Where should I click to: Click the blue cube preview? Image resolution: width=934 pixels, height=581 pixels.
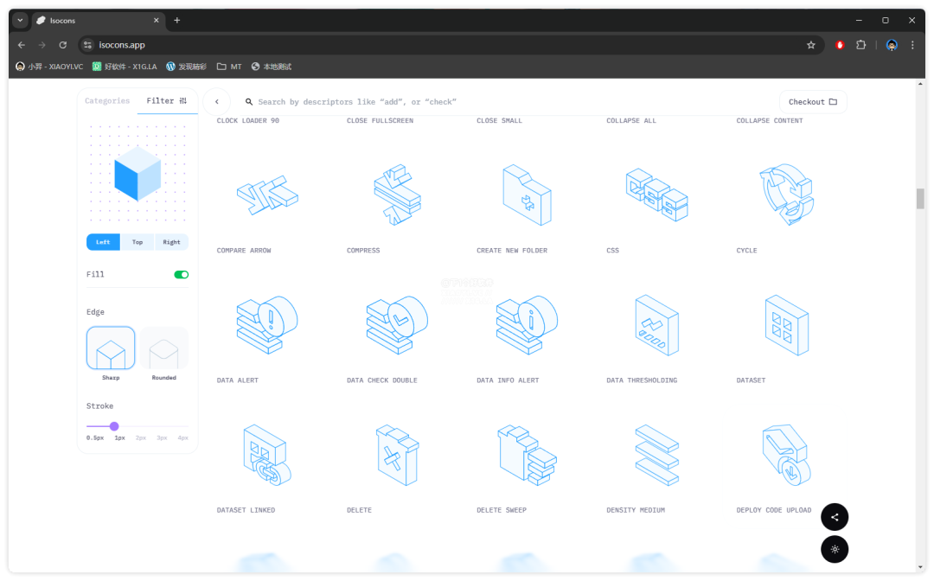click(x=138, y=174)
